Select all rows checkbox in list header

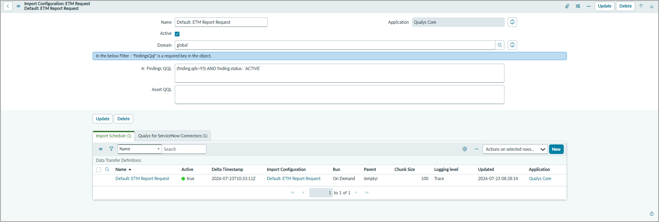click(98, 170)
